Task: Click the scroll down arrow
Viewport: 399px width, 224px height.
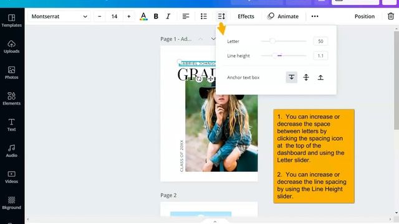Action: tap(397, 213)
